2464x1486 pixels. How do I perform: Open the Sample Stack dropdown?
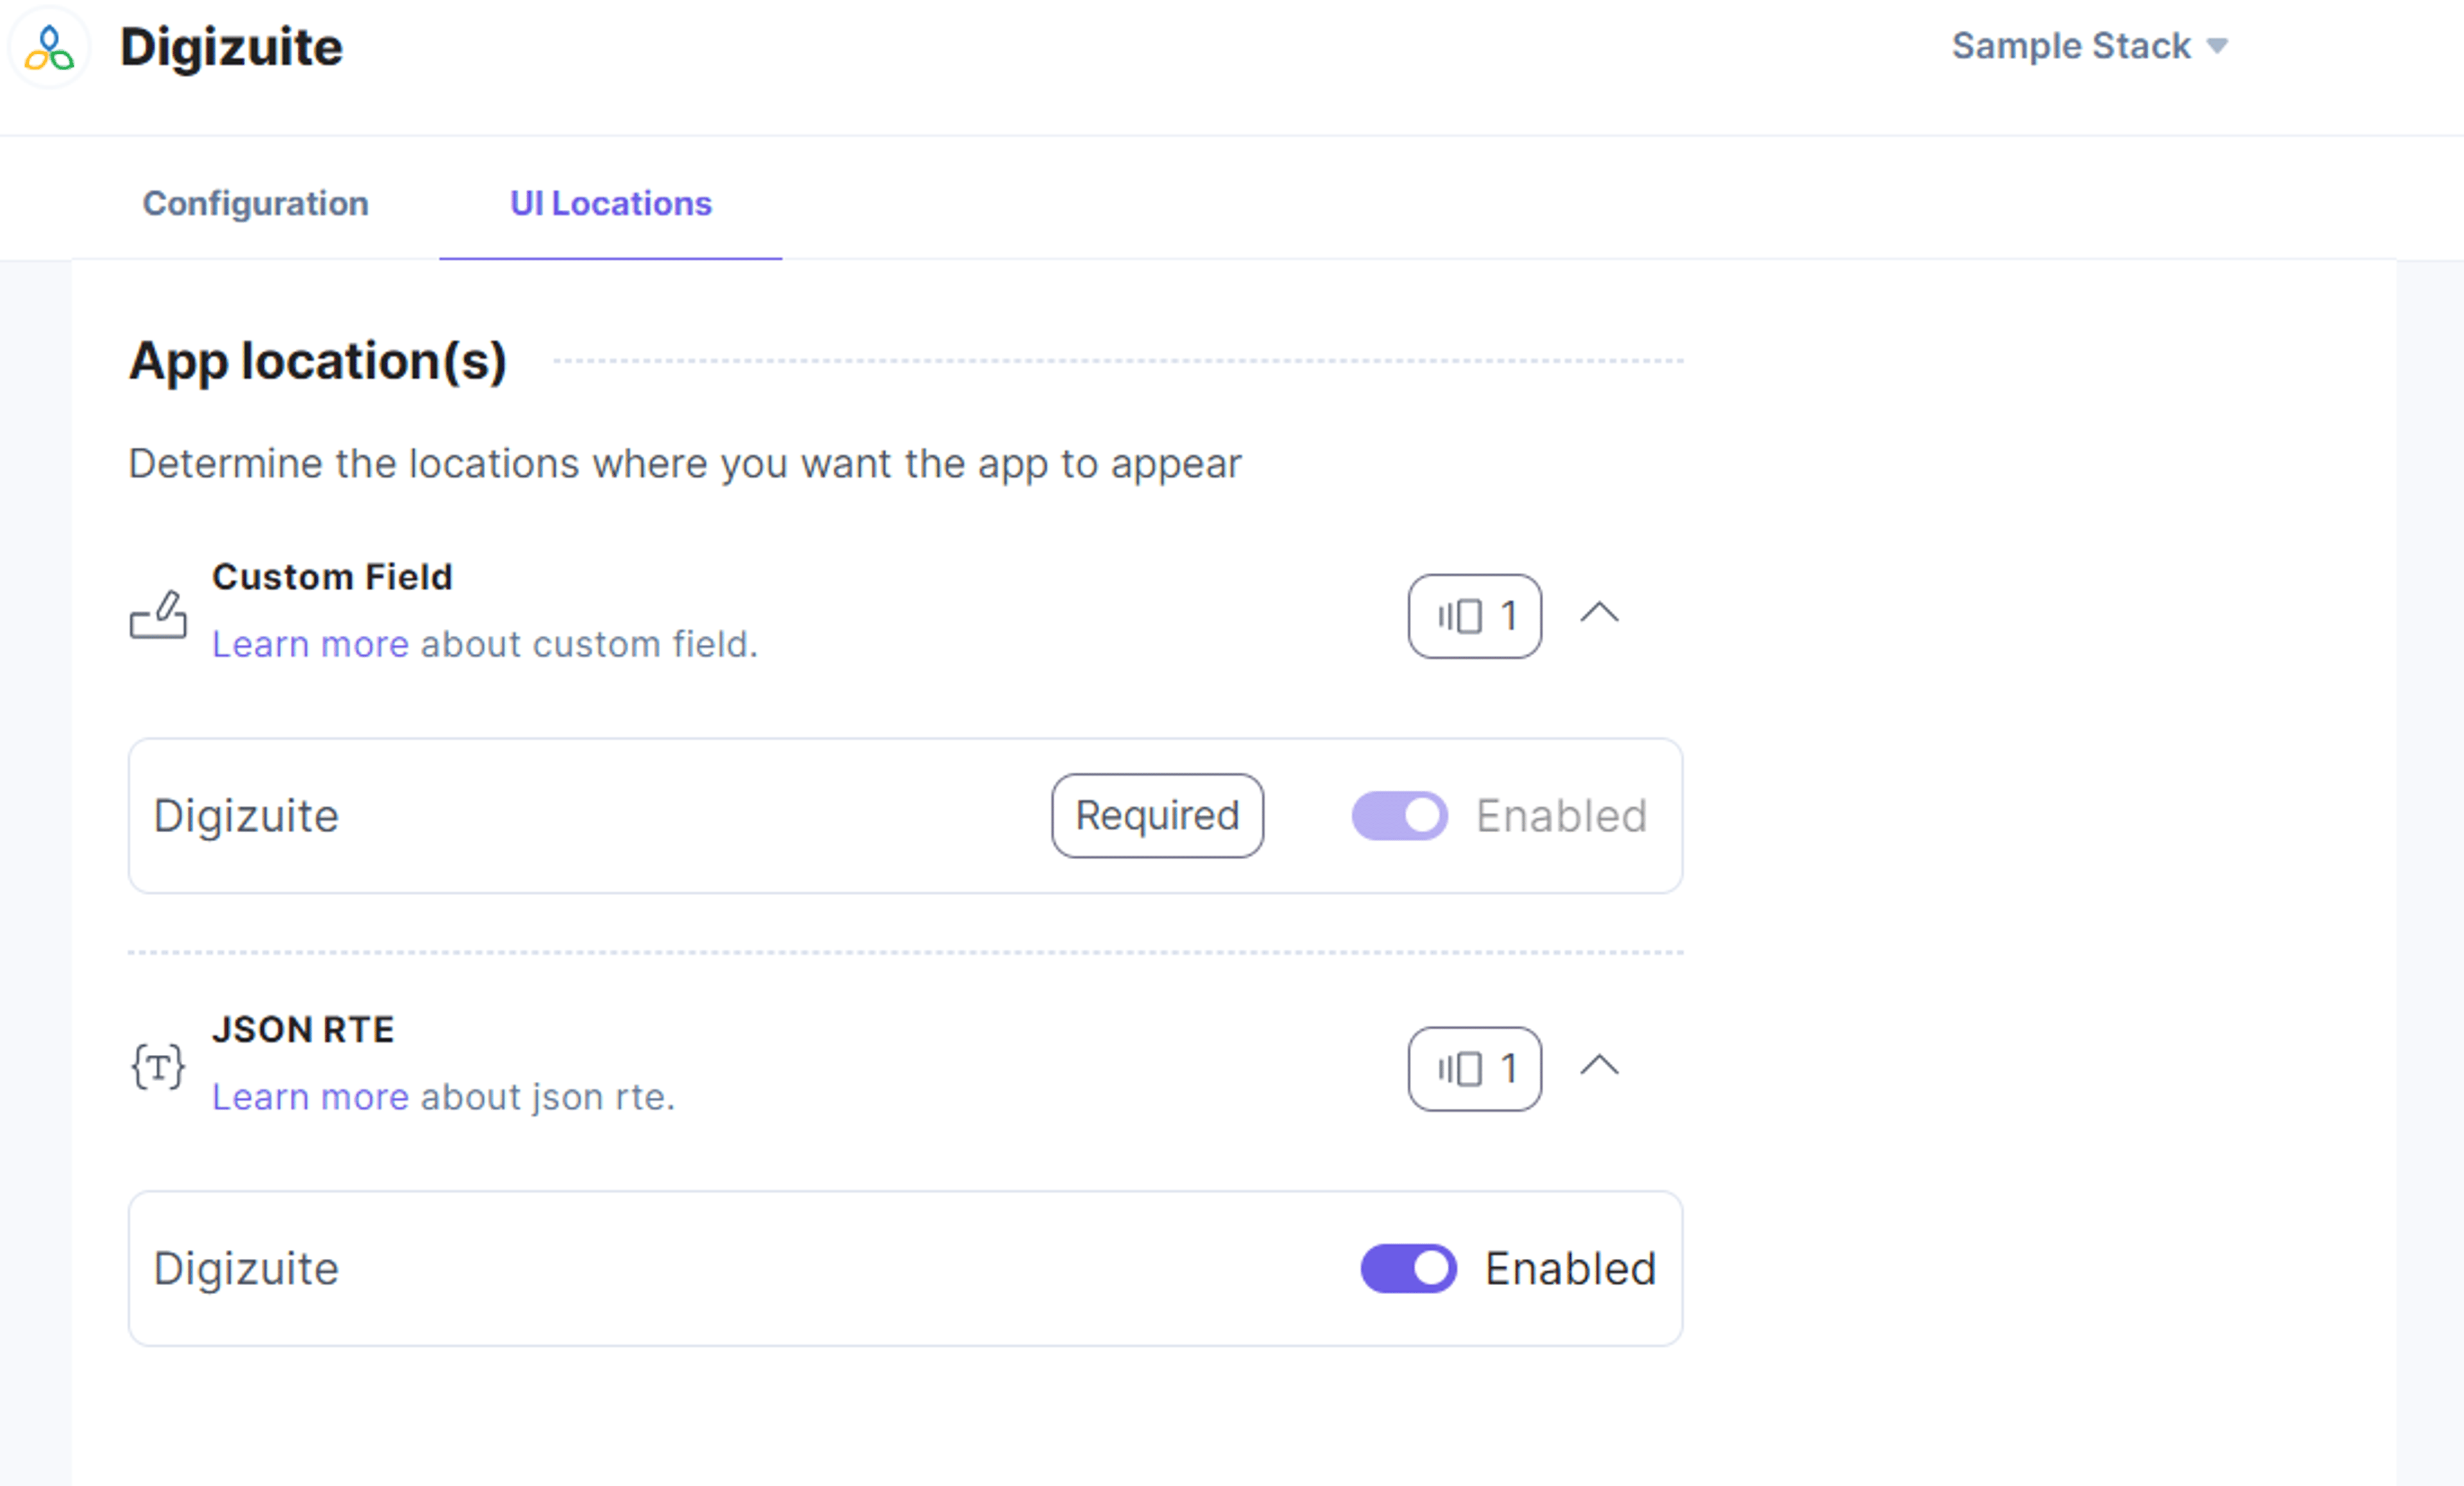pos(2089,46)
